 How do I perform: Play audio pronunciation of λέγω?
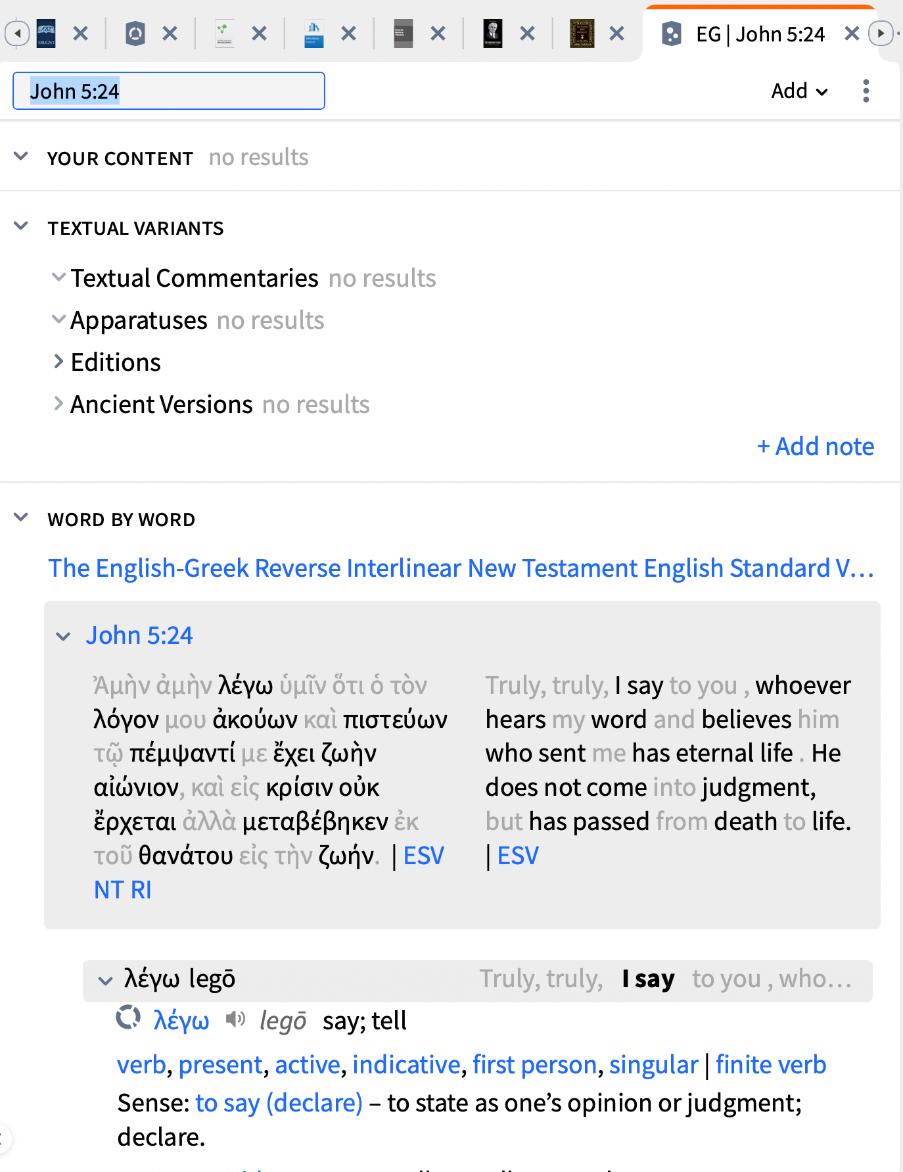point(235,1019)
